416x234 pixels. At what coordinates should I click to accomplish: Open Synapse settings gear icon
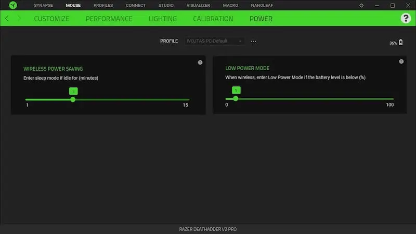[x=361, y=5]
